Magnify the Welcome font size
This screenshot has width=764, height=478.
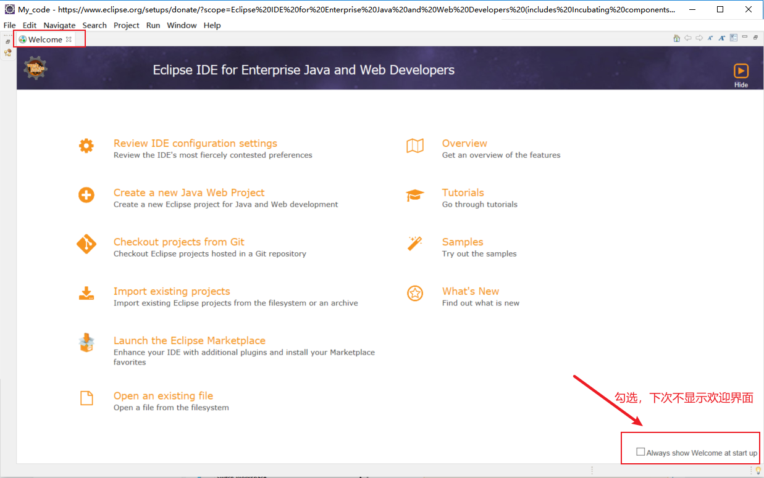pyautogui.click(x=721, y=38)
